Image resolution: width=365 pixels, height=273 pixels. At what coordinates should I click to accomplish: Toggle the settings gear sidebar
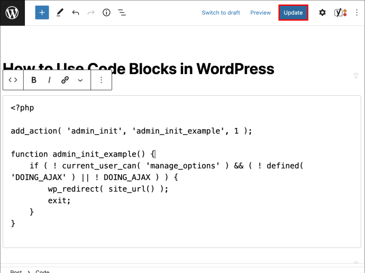tap(322, 13)
